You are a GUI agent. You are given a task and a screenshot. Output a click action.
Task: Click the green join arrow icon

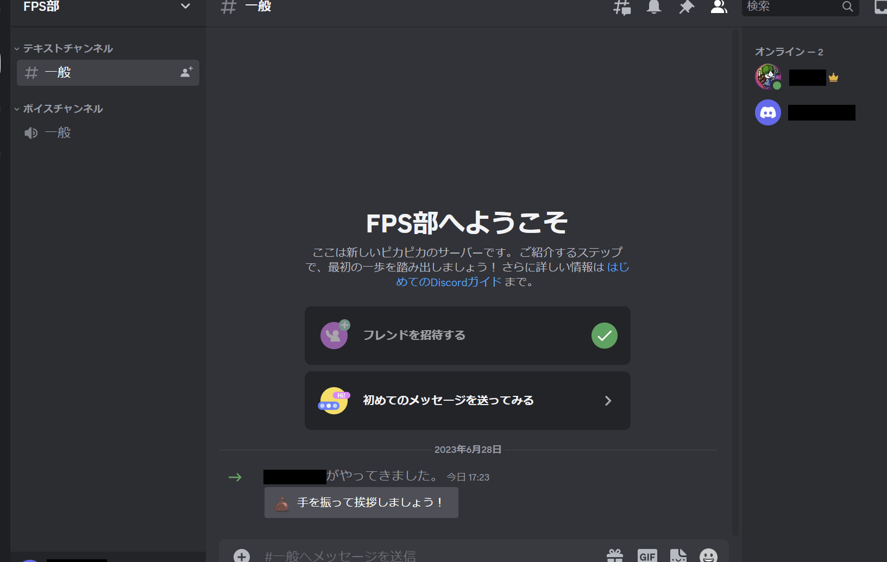(235, 477)
